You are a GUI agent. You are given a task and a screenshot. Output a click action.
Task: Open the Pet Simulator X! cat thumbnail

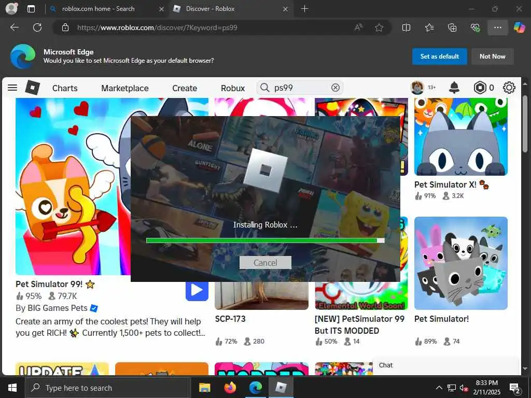[461, 137]
